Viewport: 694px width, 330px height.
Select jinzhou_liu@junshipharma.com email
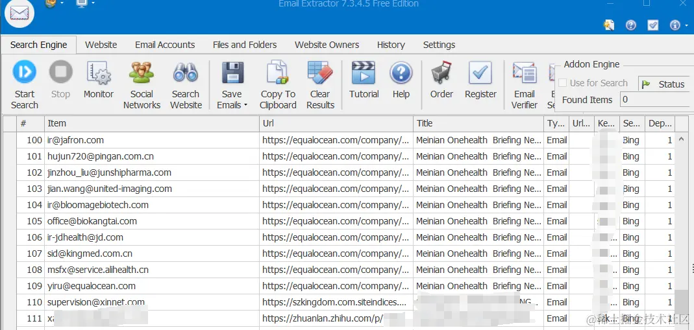[x=109, y=172]
